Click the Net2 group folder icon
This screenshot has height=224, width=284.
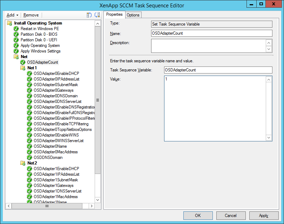pyautogui.click(x=23, y=163)
